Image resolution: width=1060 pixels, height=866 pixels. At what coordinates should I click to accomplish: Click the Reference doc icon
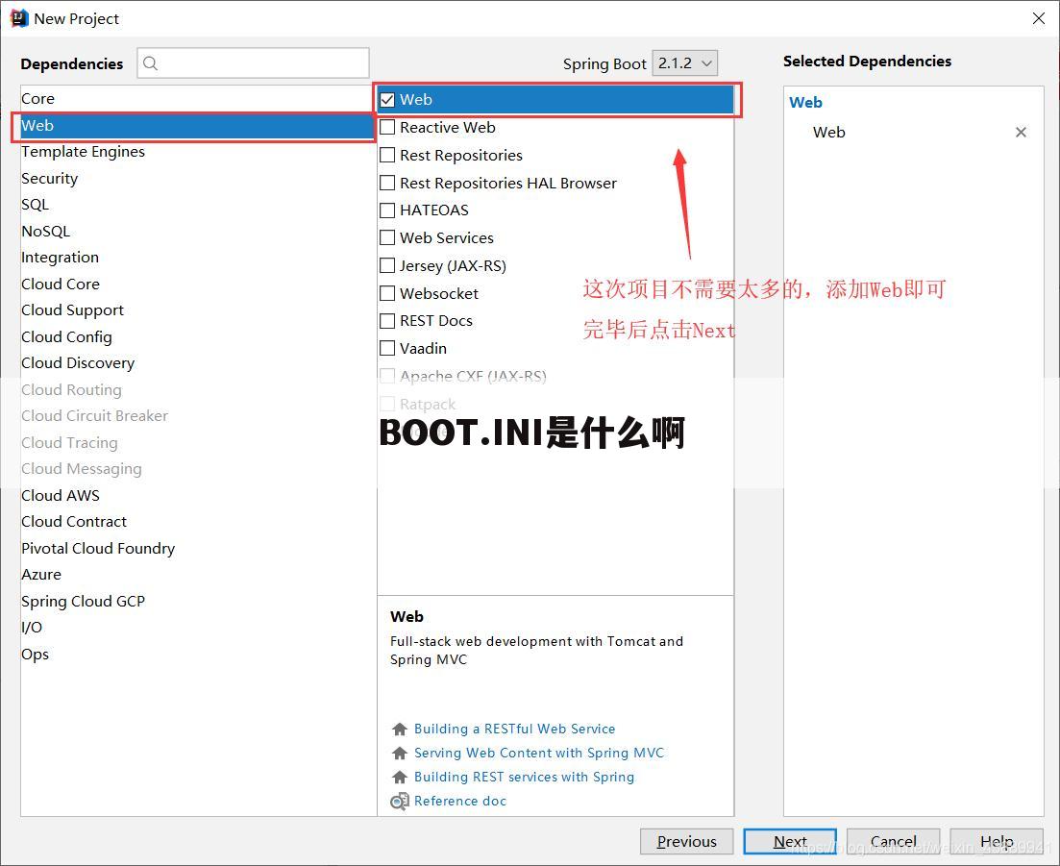(400, 802)
